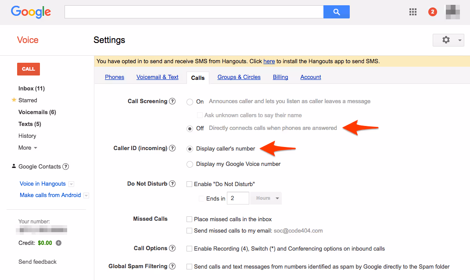The height and width of the screenshot is (280, 470).
Task: Open Starred messages
Action: pos(28,100)
